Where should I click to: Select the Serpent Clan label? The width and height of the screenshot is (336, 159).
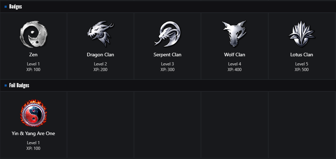click(167, 55)
